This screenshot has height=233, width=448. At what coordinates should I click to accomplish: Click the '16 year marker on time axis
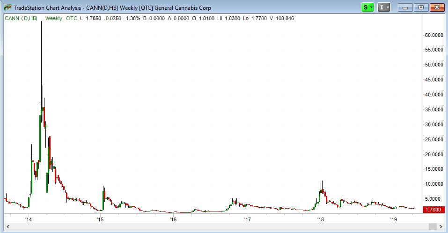click(x=173, y=219)
